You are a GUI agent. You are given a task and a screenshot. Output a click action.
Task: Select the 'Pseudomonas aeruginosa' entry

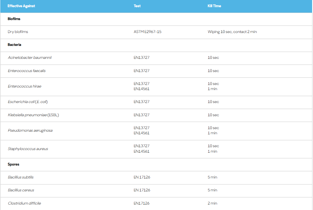(30, 131)
